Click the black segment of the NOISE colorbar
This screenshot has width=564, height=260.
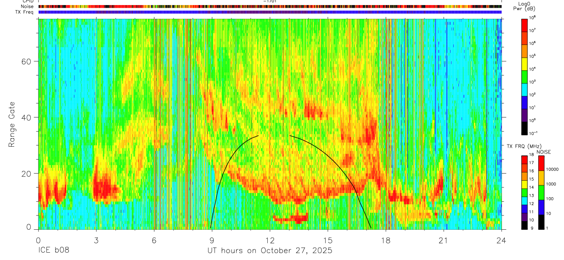(x=541, y=221)
